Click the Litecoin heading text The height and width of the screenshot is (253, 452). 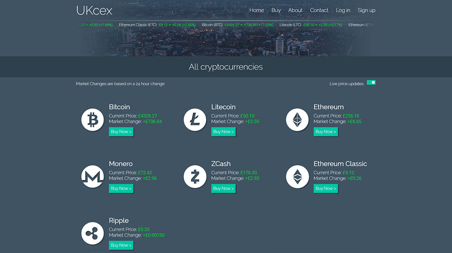223,107
